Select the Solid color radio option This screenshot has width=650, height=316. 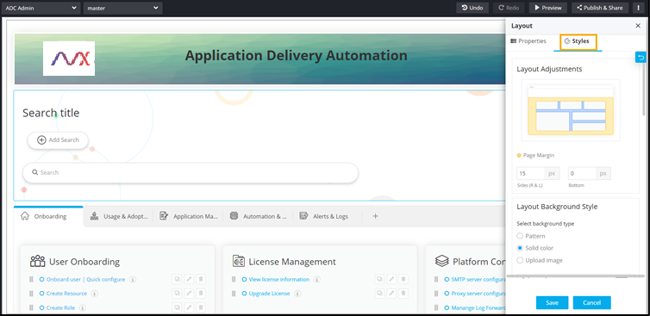(x=520, y=248)
